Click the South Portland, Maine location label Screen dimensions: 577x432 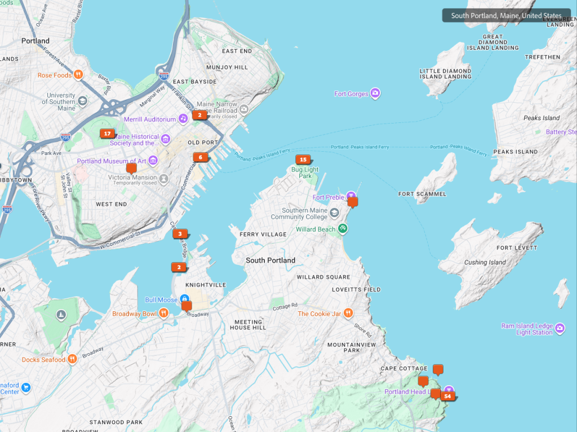[x=506, y=16]
